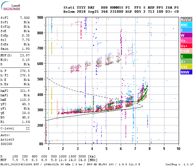Screen dimensions: 194x166
Task: Click the M(D) value 3.19
Action: (26, 60)
